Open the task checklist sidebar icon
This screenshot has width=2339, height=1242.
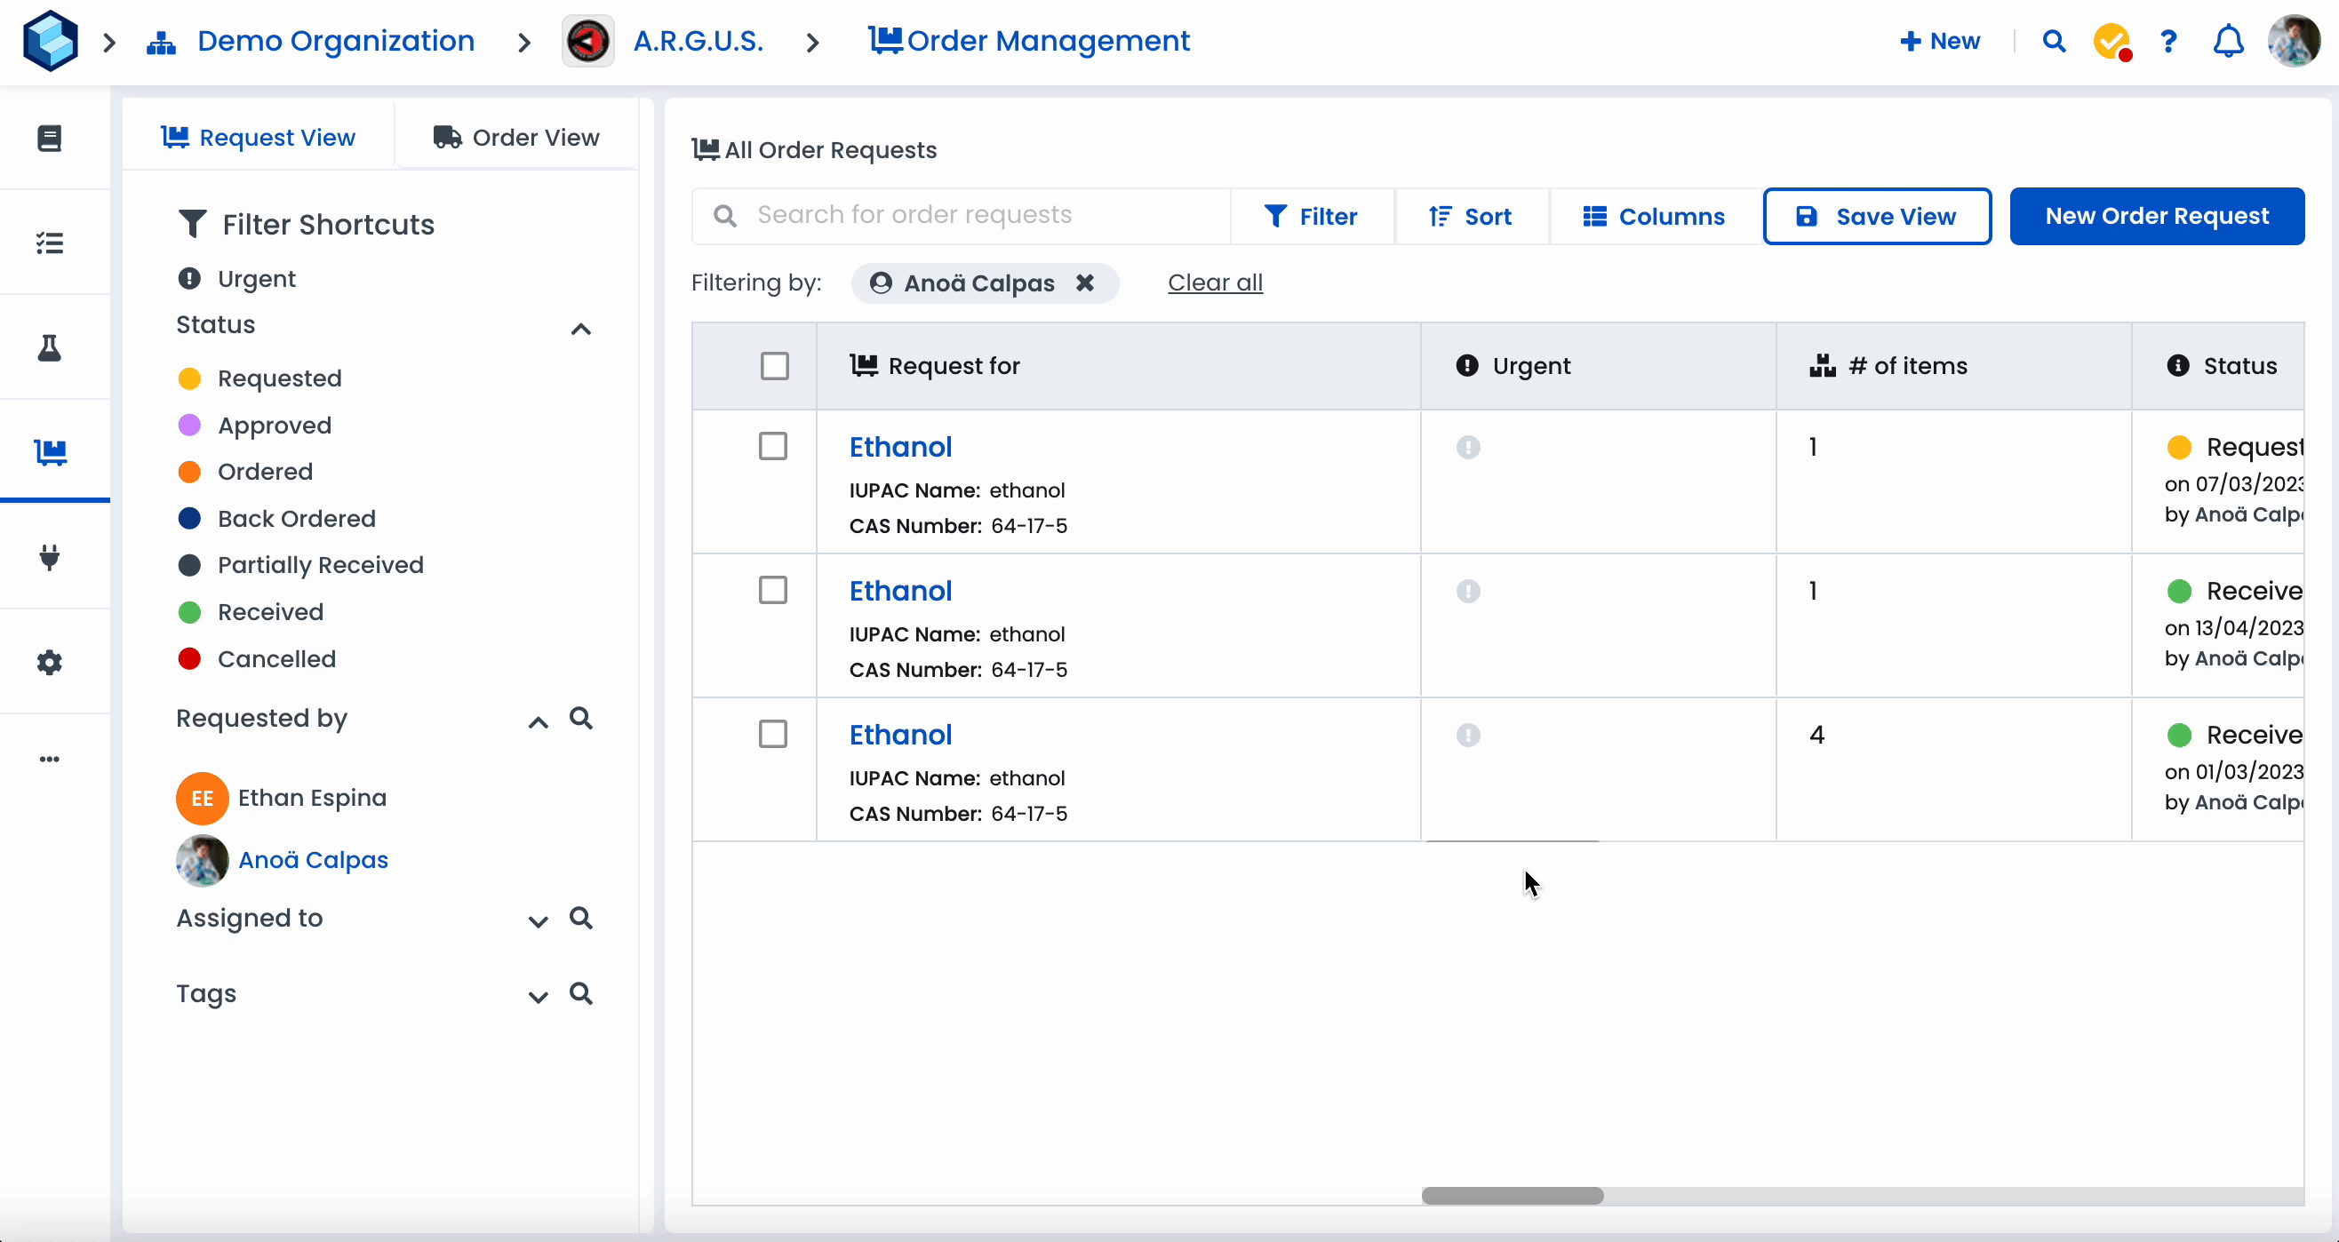click(50, 243)
